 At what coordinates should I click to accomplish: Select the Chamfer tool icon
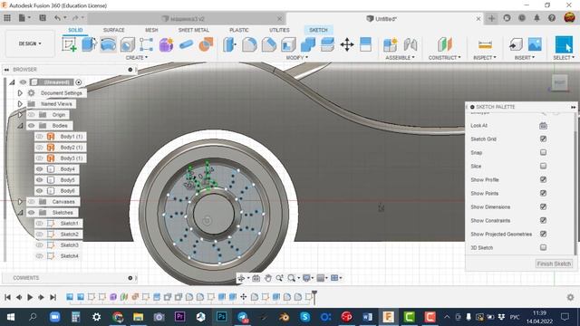click(x=269, y=44)
